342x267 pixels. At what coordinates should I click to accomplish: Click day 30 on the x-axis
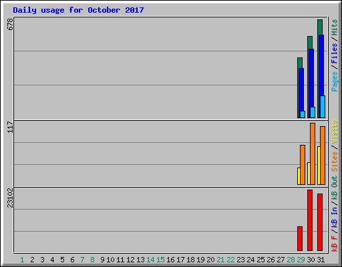(311, 260)
